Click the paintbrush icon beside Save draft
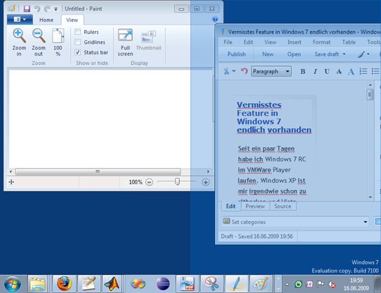Viewport: 381px width, 293px height. [x=361, y=54]
